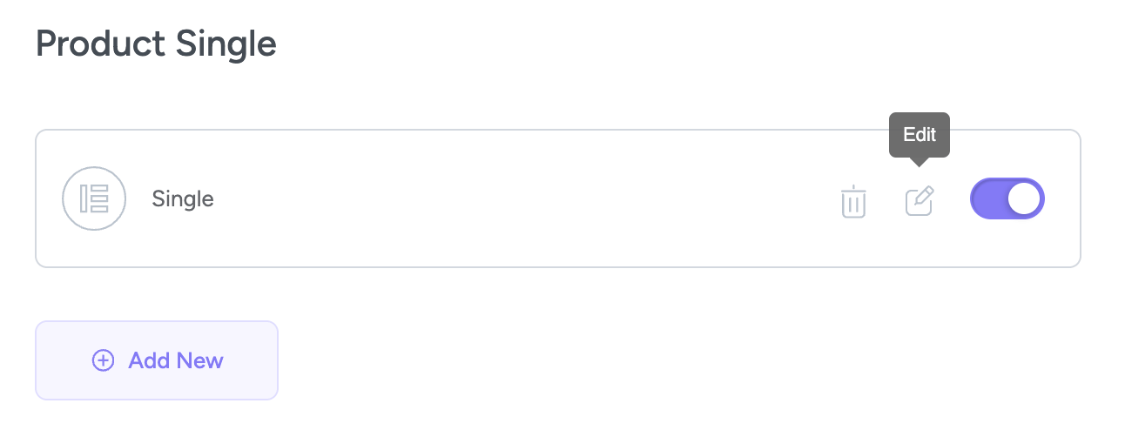This screenshot has height=437, width=1125.
Task: Remove the Single product template
Action: click(x=853, y=201)
